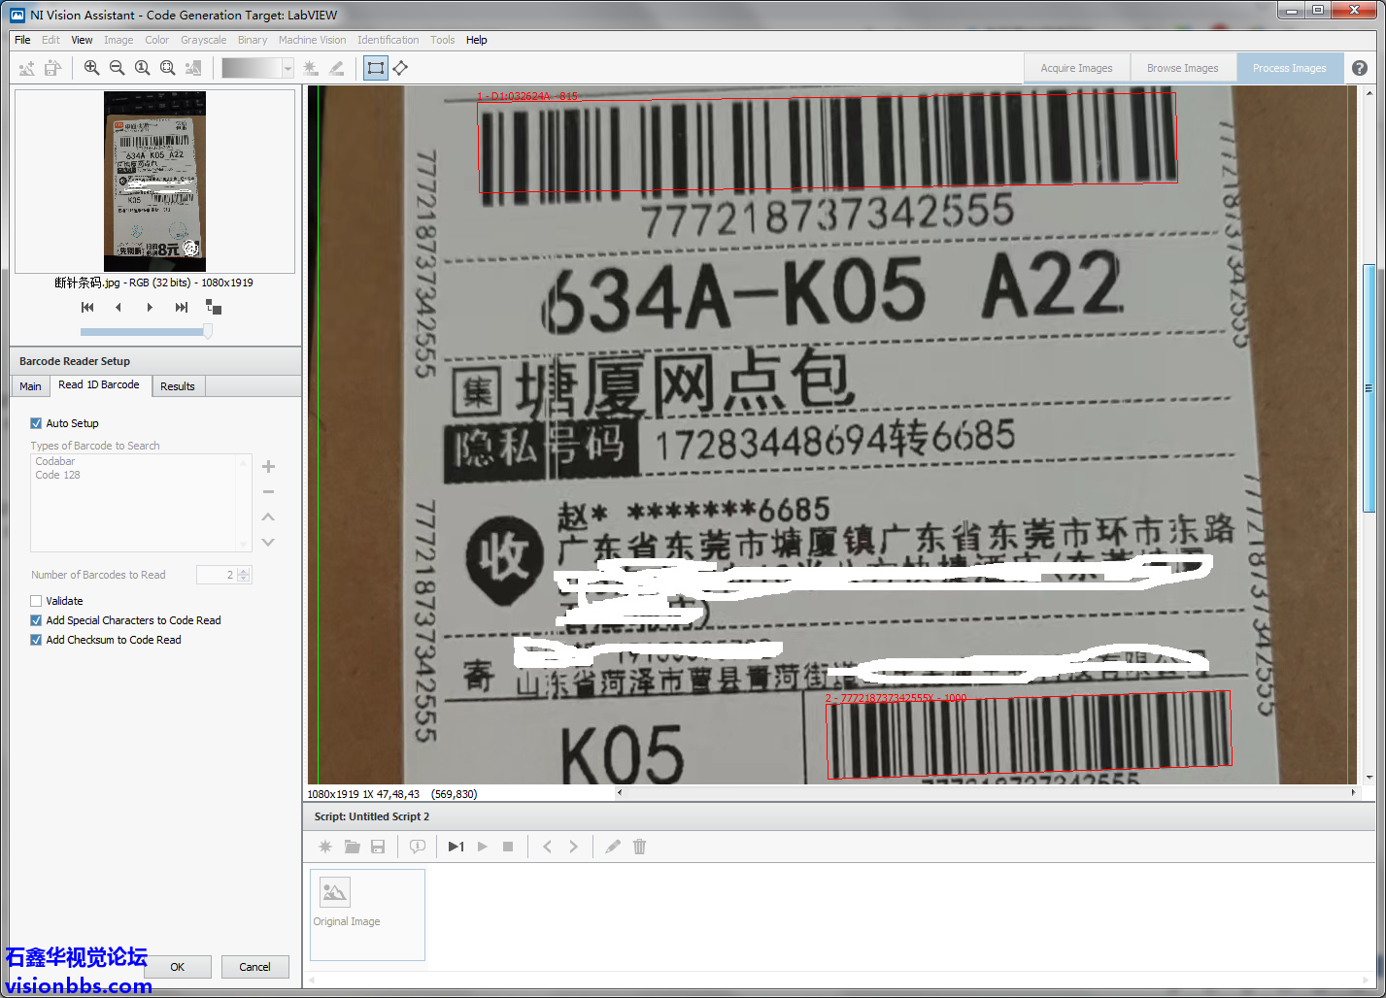Open script folder icon
This screenshot has height=998, width=1386.
click(352, 847)
